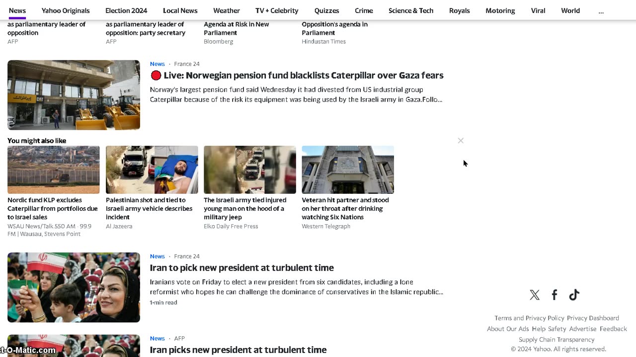The width and height of the screenshot is (636, 357).
Task: Open the Advertise footer link
Action: click(x=583, y=329)
